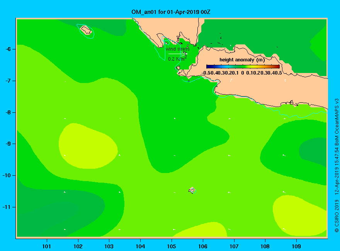The image size is (340, 251).
Task: Click the title 'OM_an01 for 01-Apr-2019 00Z'
Action: coord(171,12)
